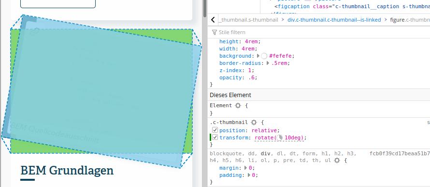This screenshot has width=430, height=187.
Task: Select the figure.c-thumbnail breadcrumb item
Action: pyautogui.click(x=410, y=20)
